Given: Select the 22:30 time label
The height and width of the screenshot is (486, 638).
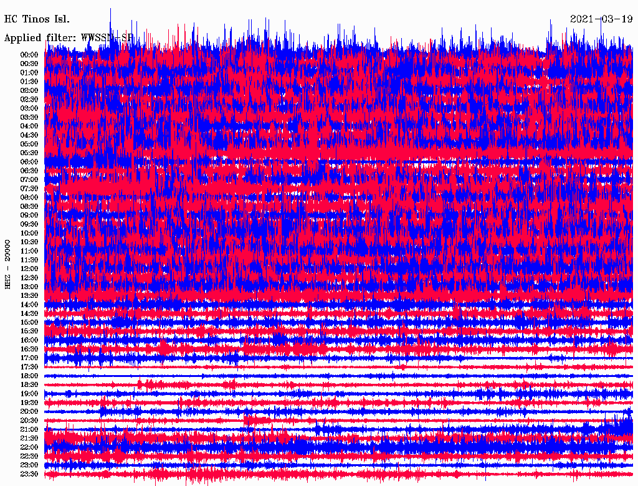Looking at the screenshot, I should (x=29, y=456).
